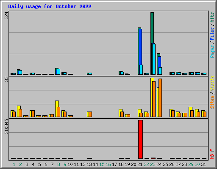The image size is (217, 169).
Task: Click day label 13 on the x-axis
Action: [x=89, y=164]
